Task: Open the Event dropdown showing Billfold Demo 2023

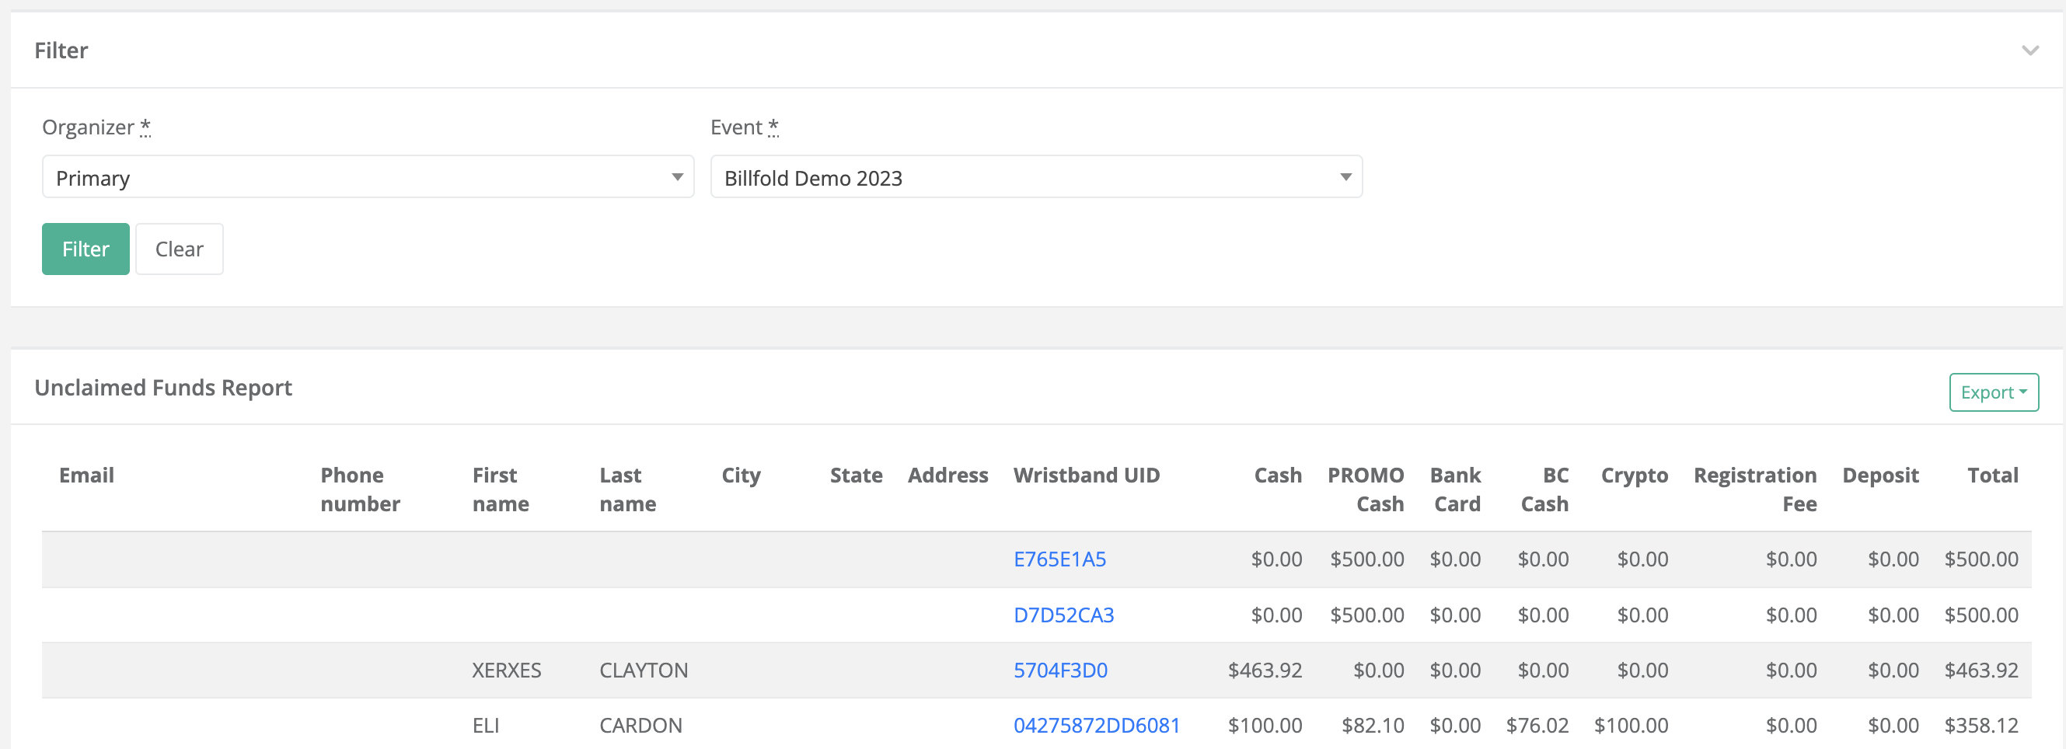Action: (x=1036, y=177)
